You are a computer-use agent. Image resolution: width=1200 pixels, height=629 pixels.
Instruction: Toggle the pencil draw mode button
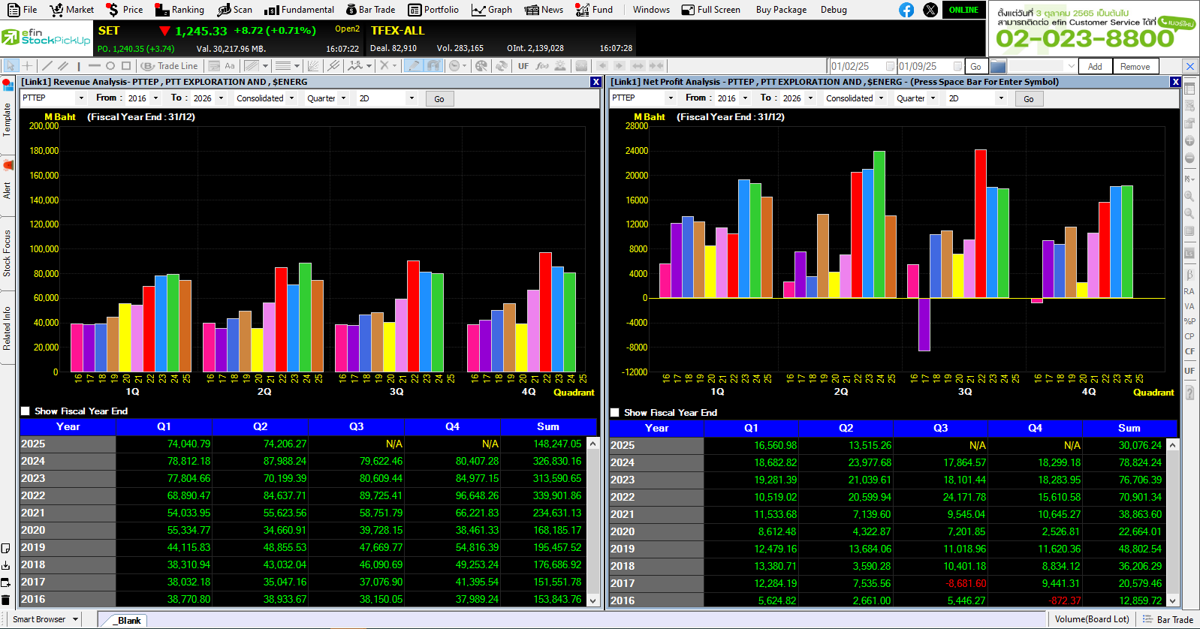point(413,66)
